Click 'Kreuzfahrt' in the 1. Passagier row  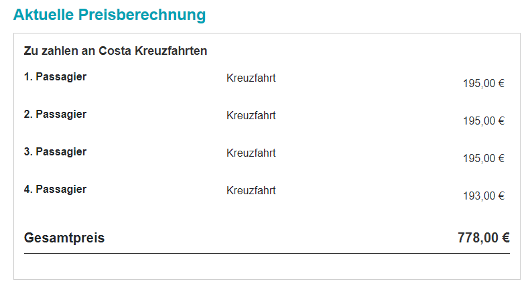(251, 78)
